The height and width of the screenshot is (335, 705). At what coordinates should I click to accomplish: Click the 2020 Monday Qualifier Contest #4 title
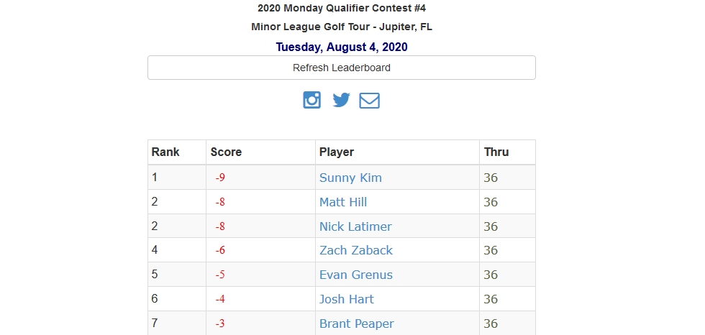coord(342,8)
